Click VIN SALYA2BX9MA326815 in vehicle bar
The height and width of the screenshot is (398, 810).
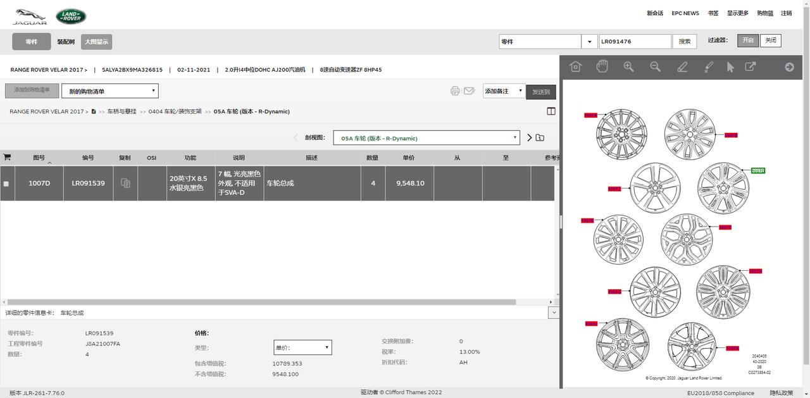132,70
